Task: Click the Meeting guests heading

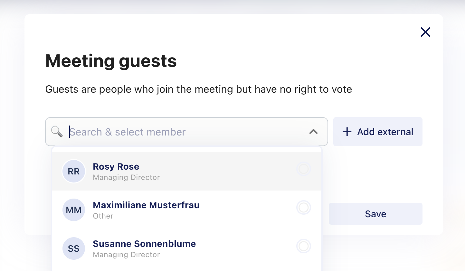Action: click(111, 61)
